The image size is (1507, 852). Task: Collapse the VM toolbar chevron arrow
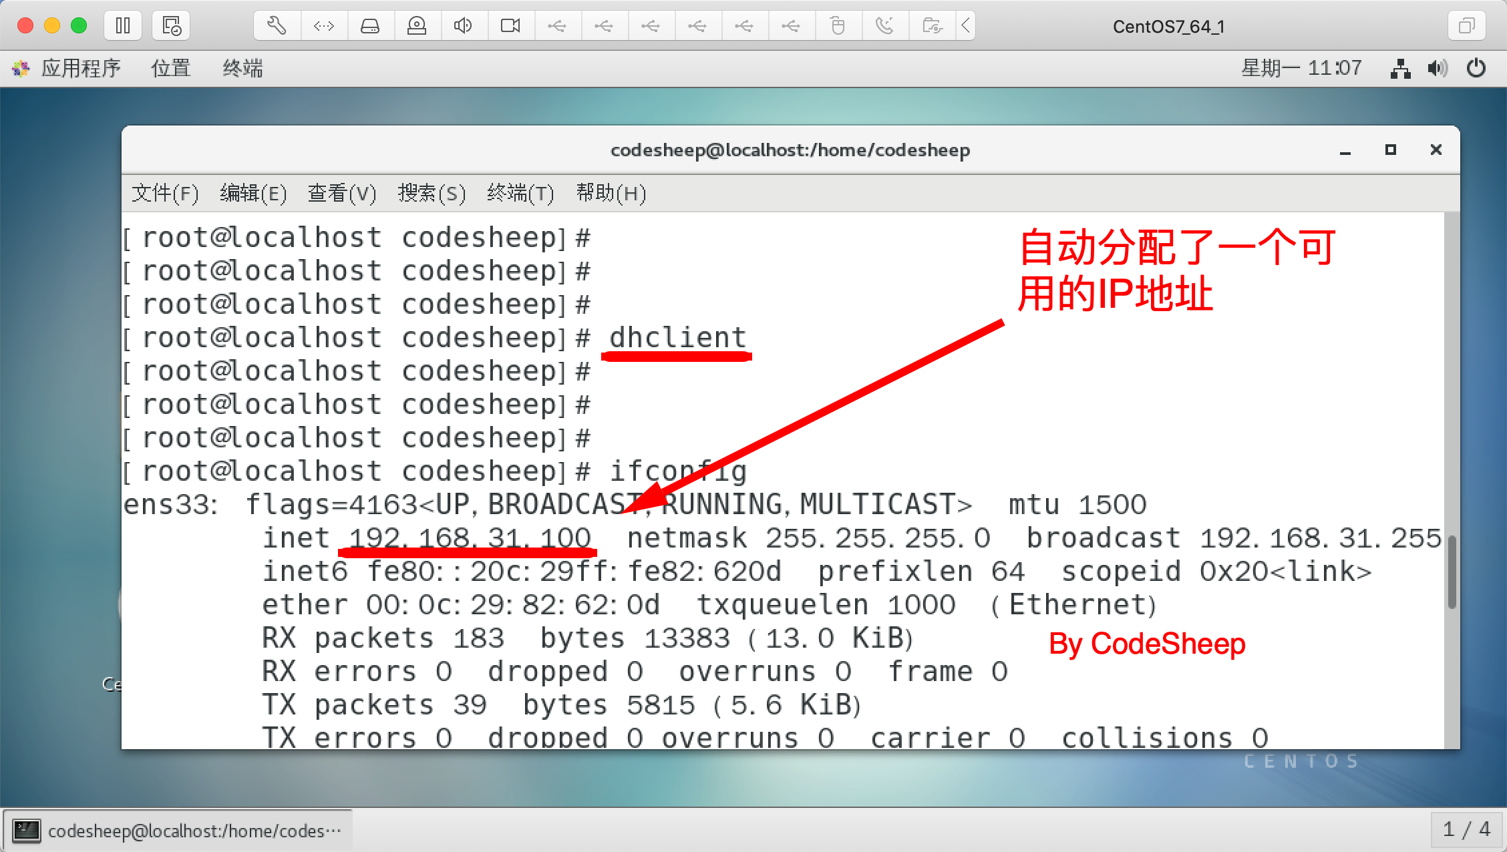tap(966, 26)
